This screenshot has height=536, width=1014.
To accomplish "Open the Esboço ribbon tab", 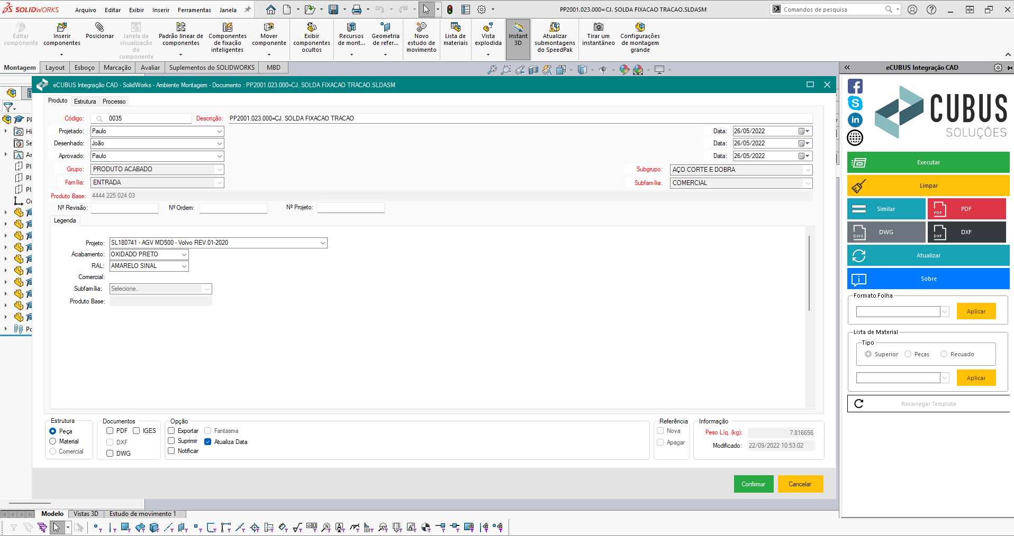I will point(85,68).
